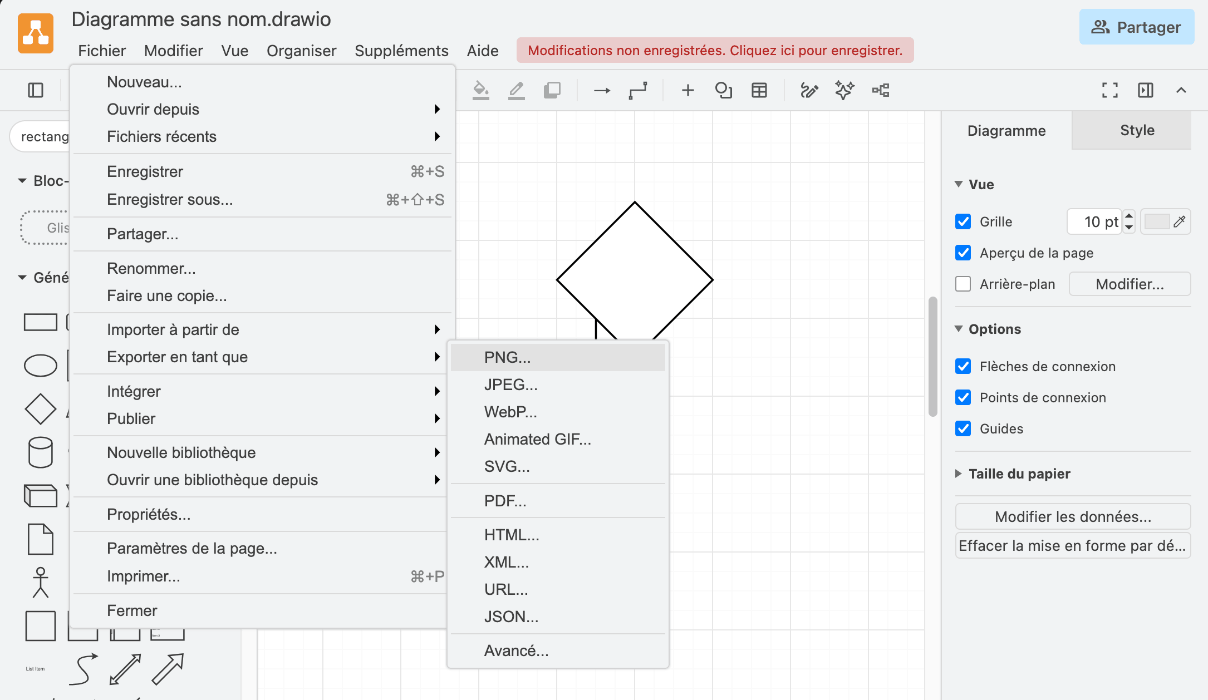Choose the connection arrow style icon
Viewport: 1208px width, 700px height.
coord(602,90)
